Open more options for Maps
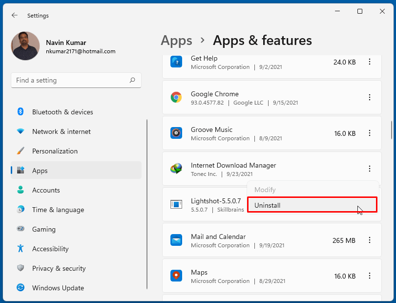This screenshot has width=396, height=303. pos(370,276)
